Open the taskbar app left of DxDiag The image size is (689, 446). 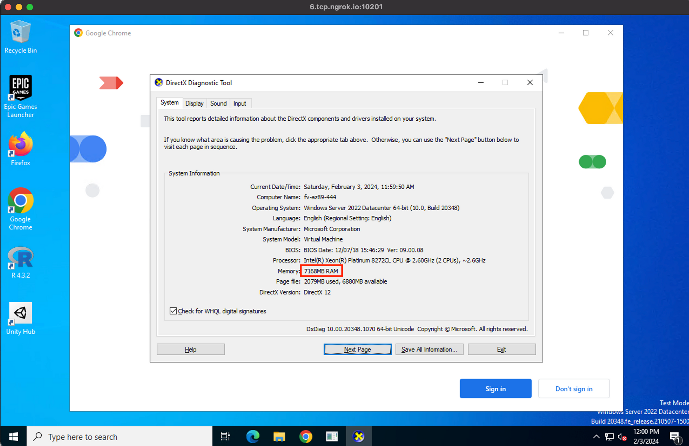point(332,437)
